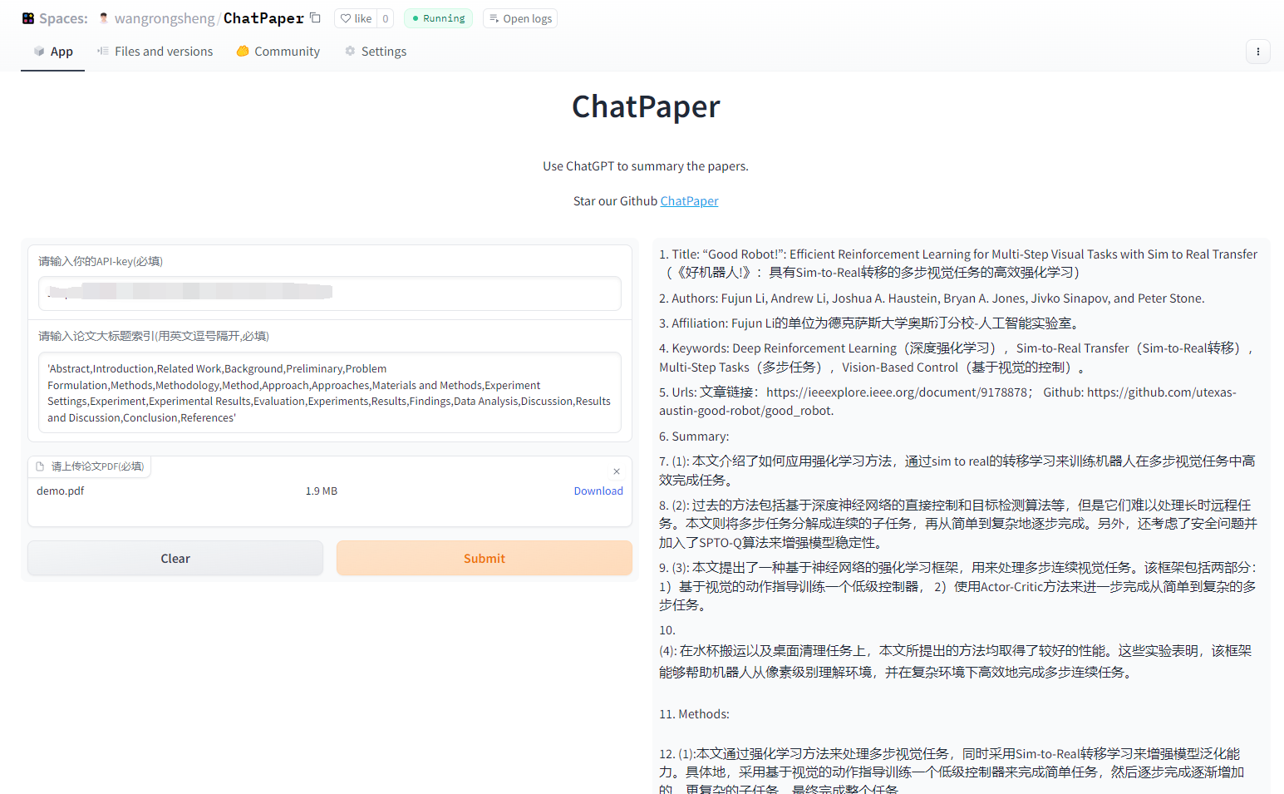Click the Hugging Face Spaces logo icon
Viewport: 1284px width, 794px height.
coord(28,18)
